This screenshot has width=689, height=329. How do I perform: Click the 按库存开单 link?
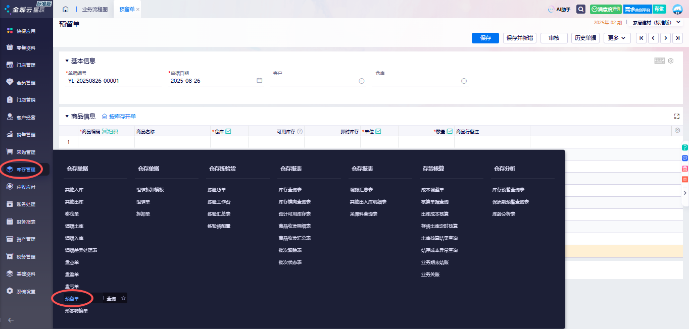[119, 116]
